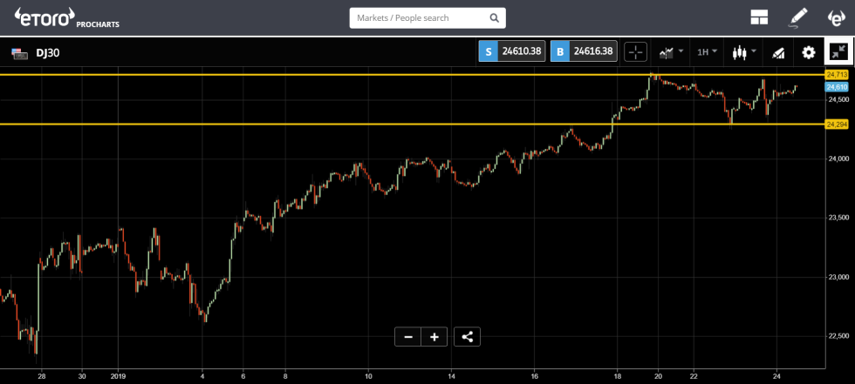Image resolution: width=855 pixels, height=384 pixels.
Task: Zoom out the chart with minus
Action: tap(407, 337)
